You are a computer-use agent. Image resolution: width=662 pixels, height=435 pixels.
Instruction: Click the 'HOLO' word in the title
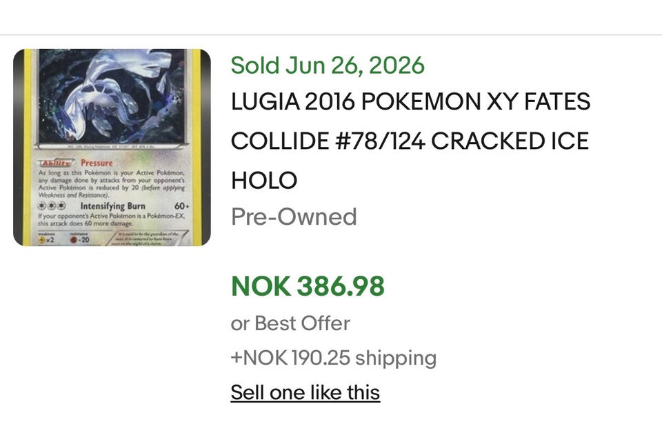264,180
